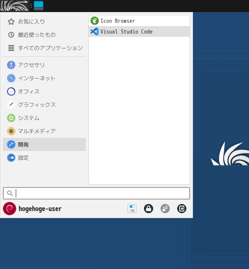Viewport: 249px width, 269px height.
Task: Click the star icon beside お気に入り
Action: (11, 22)
